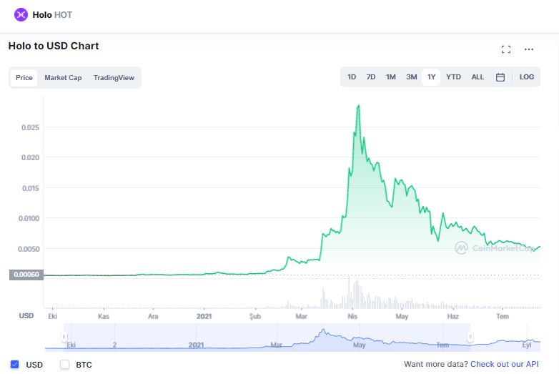Image resolution: width=559 pixels, height=374 pixels.
Task: Uncheck the USD checkbox
Action: point(14,365)
